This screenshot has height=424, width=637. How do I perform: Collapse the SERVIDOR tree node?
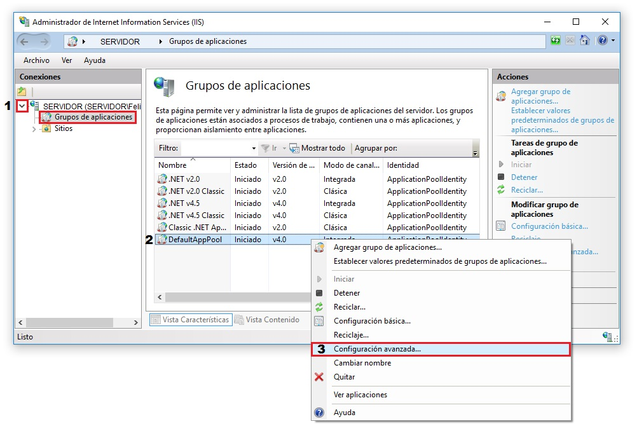tap(22, 106)
